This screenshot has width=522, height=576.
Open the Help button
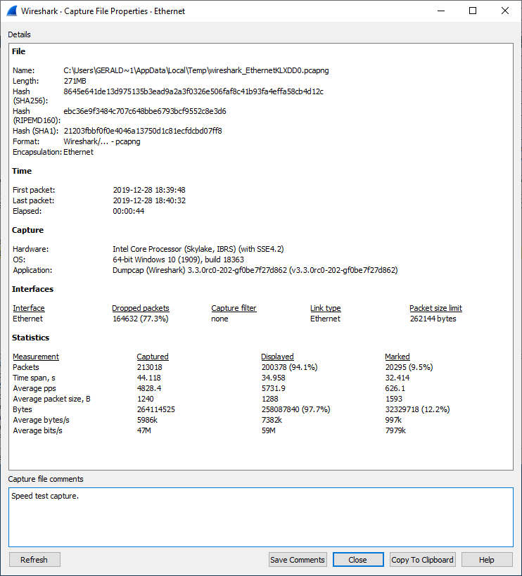point(486,560)
